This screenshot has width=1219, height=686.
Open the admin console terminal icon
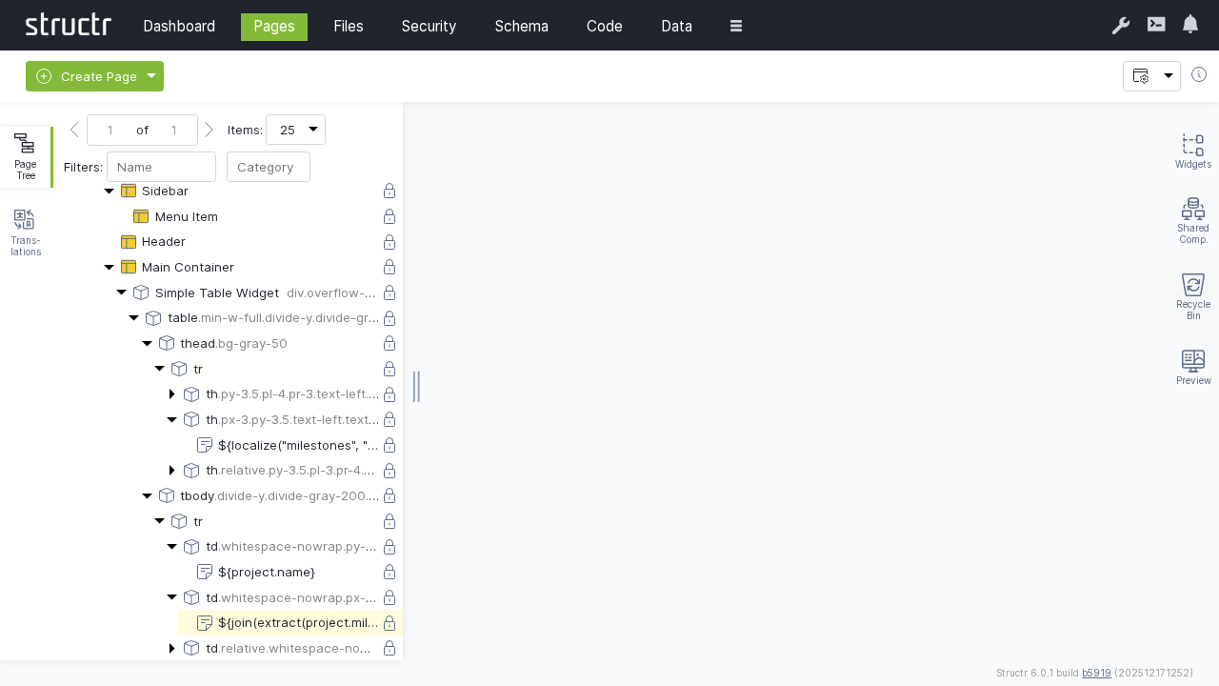1156,25
